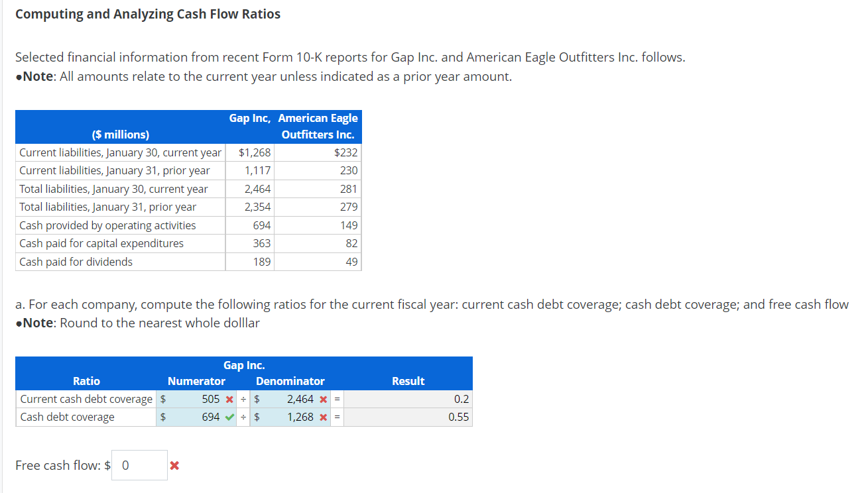Click the Gap Inc. title of answer table
The width and height of the screenshot is (862, 493).
pyautogui.click(x=244, y=366)
